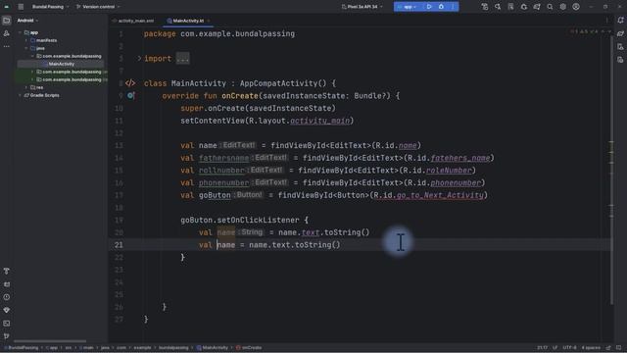Open the Android project view dropdown
Image resolution: width=627 pixels, height=353 pixels.
tap(27, 21)
